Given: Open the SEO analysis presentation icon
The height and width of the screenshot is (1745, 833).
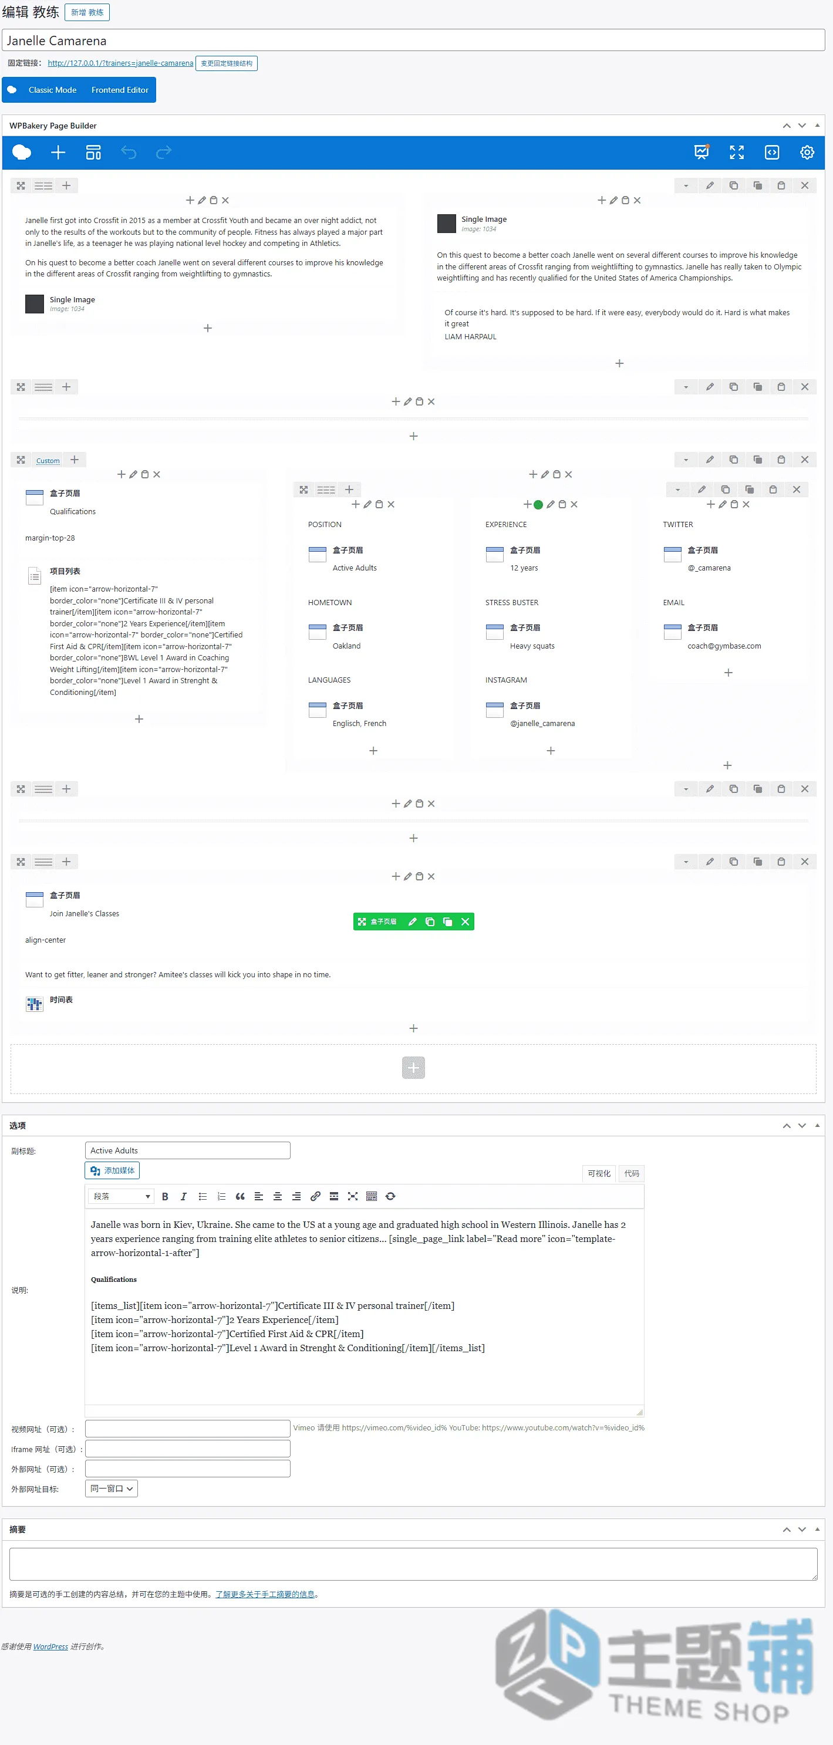Looking at the screenshot, I should tap(702, 153).
